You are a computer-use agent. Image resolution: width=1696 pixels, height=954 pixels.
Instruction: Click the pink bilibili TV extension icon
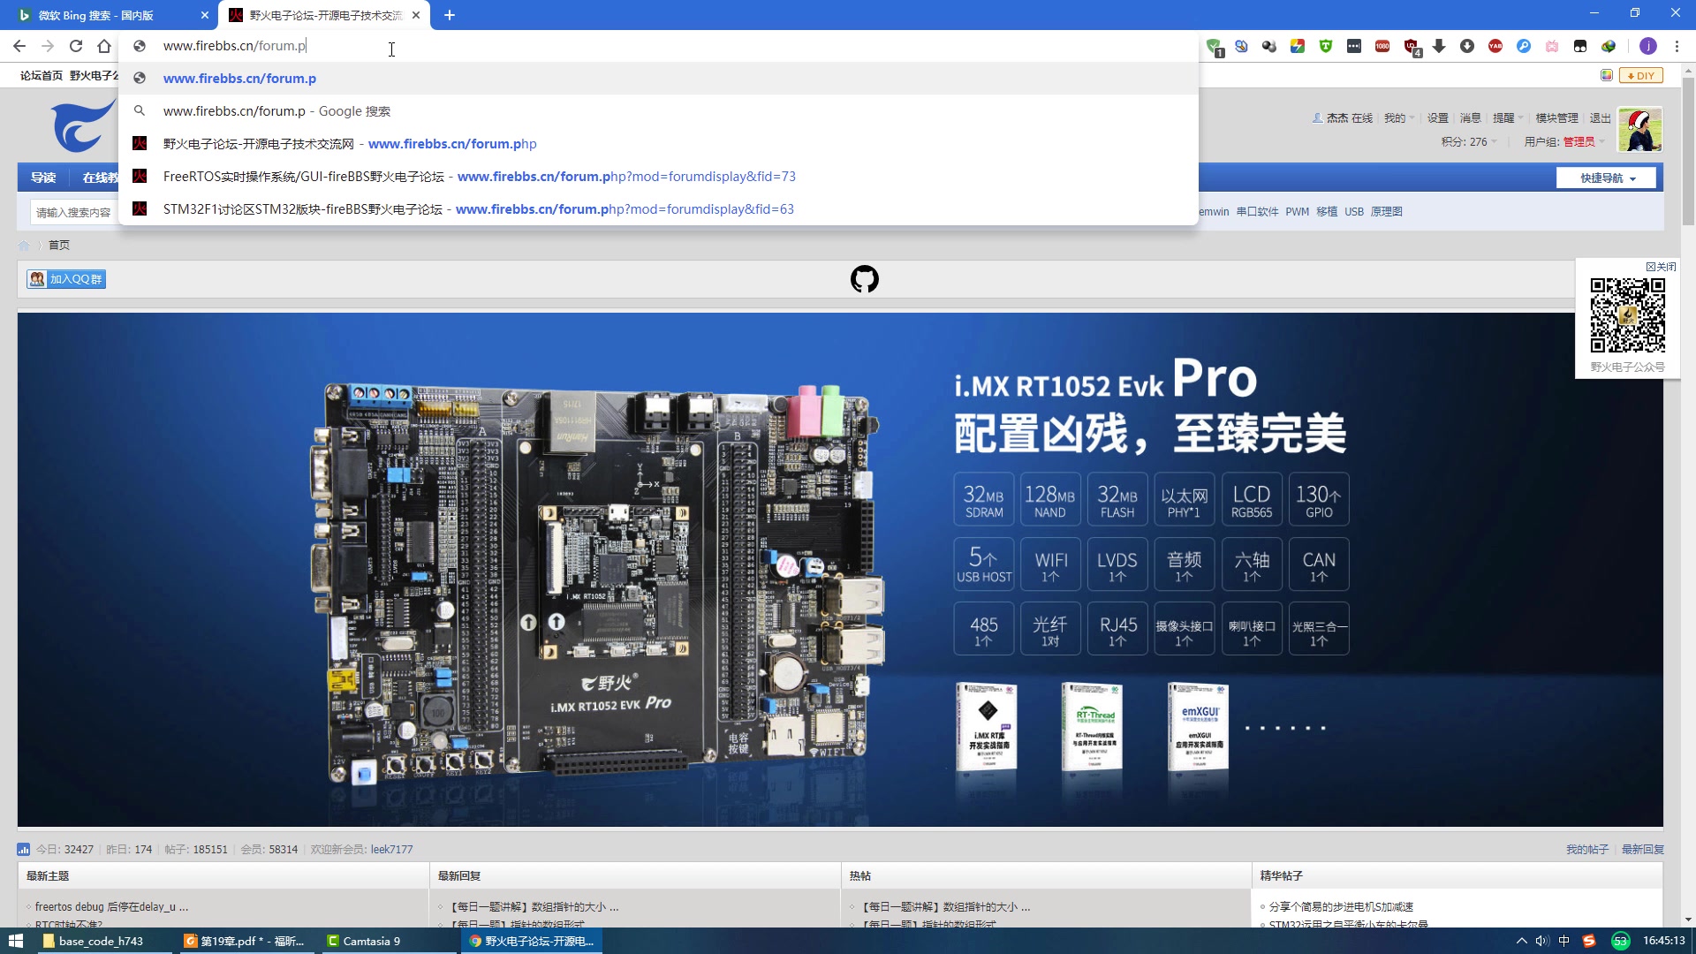coord(1552,46)
